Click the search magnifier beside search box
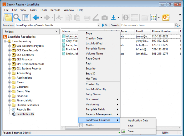The image size is (184, 136). [x=176, y=25]
